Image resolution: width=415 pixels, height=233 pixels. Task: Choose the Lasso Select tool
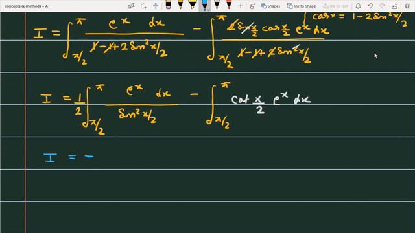[143, 6]
